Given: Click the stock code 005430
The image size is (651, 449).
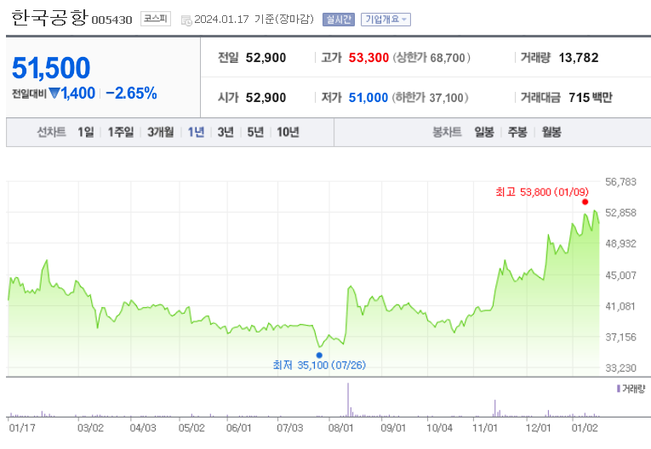Looking at the screenshot, I should (111, 20).
